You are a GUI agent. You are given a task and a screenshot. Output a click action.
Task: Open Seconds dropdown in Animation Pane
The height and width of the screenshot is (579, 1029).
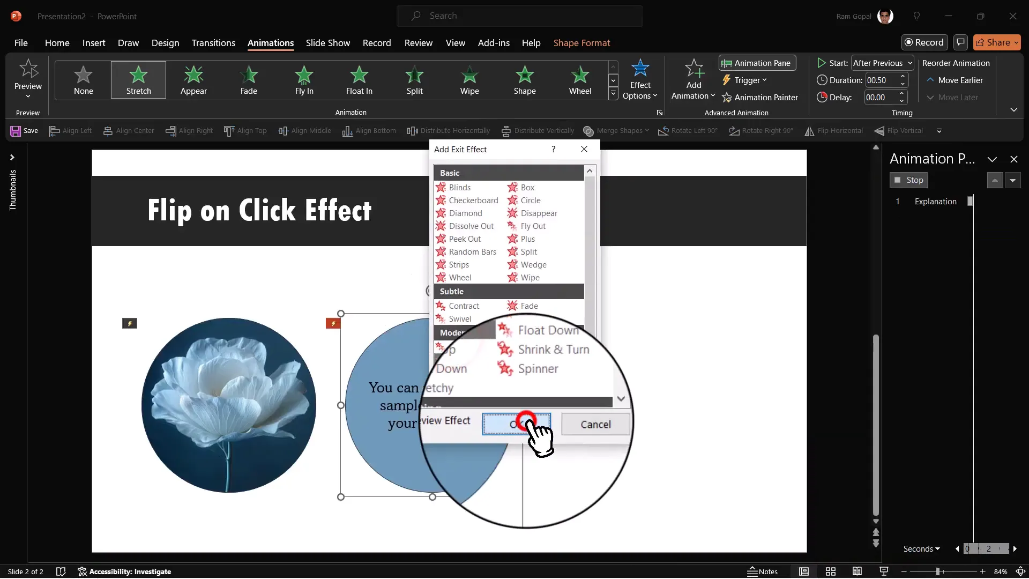pos(921,549)
